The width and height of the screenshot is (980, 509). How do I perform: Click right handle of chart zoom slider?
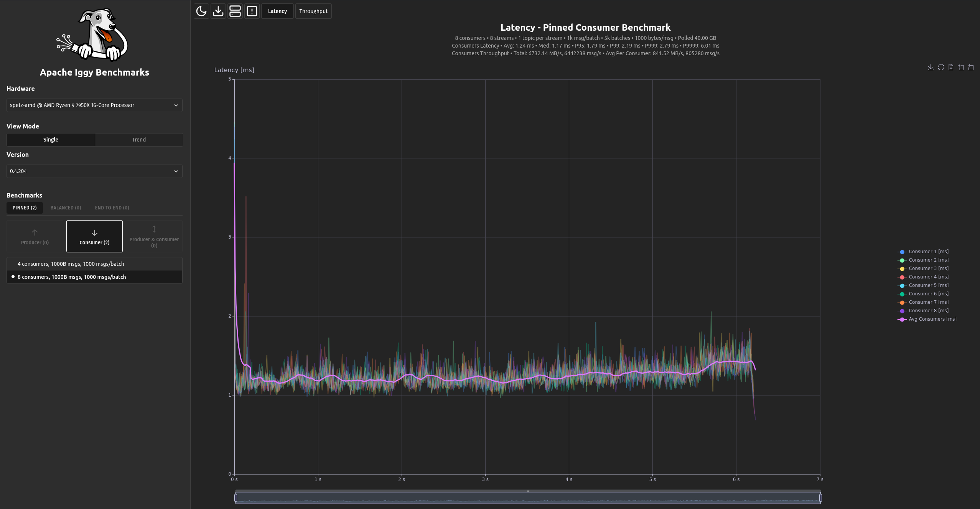tap(820, 498)
